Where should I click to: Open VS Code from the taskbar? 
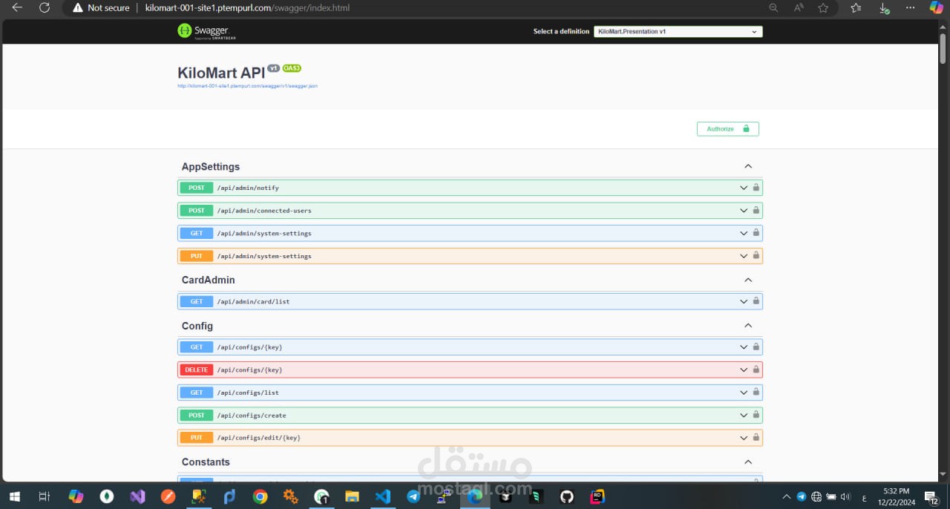383,496
